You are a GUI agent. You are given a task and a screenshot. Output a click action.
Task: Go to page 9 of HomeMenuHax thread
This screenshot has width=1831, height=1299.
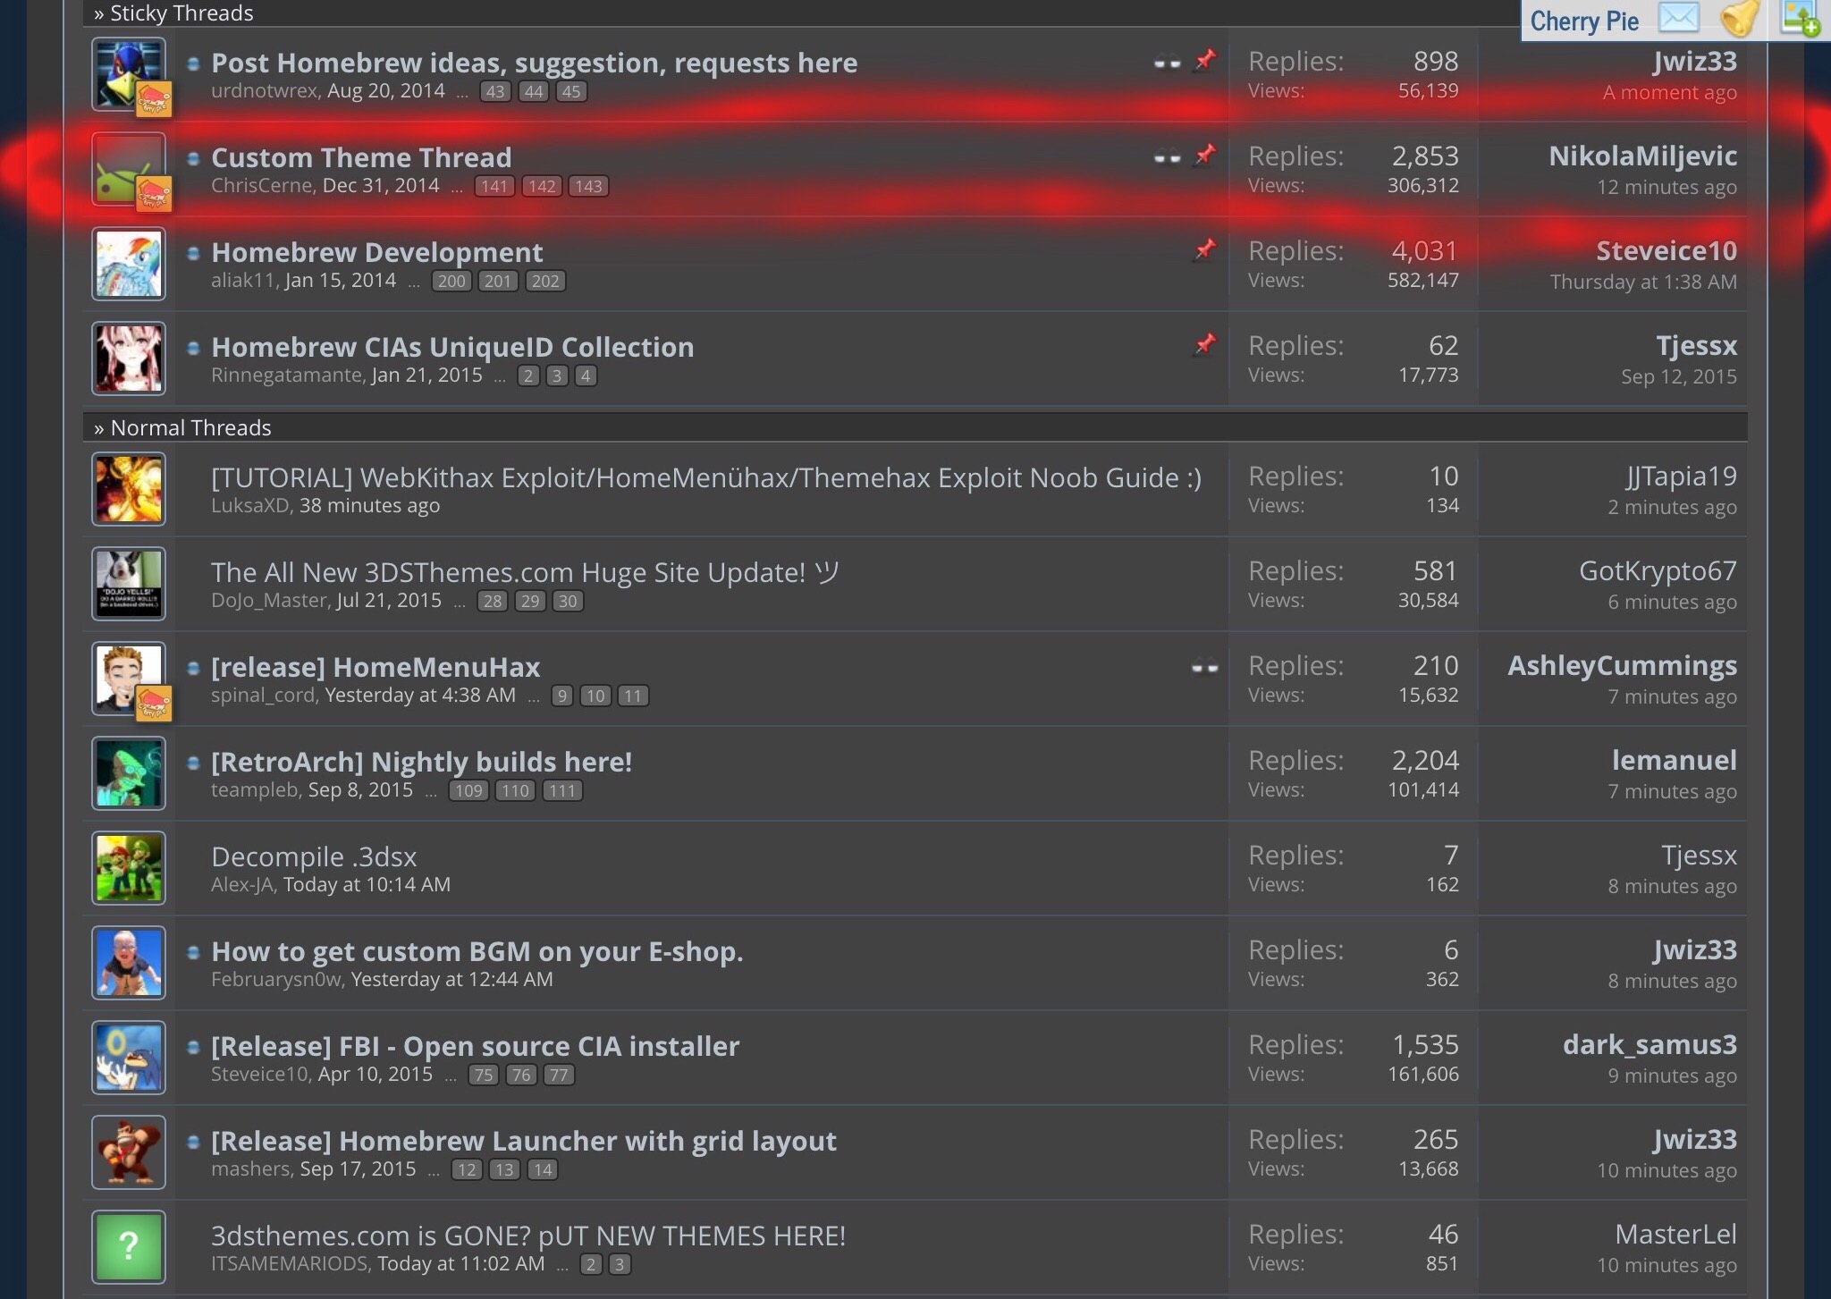click(x=561, y=696)
